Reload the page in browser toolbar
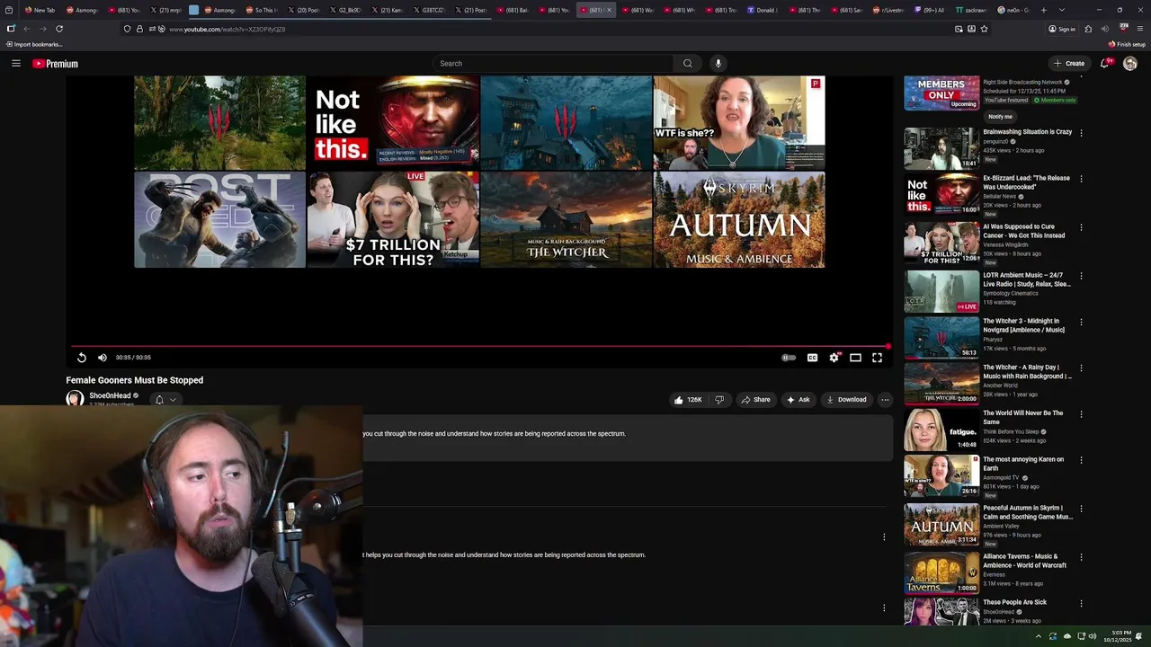The height and width of the screenshot is (647, 1151). pos(59,29)
